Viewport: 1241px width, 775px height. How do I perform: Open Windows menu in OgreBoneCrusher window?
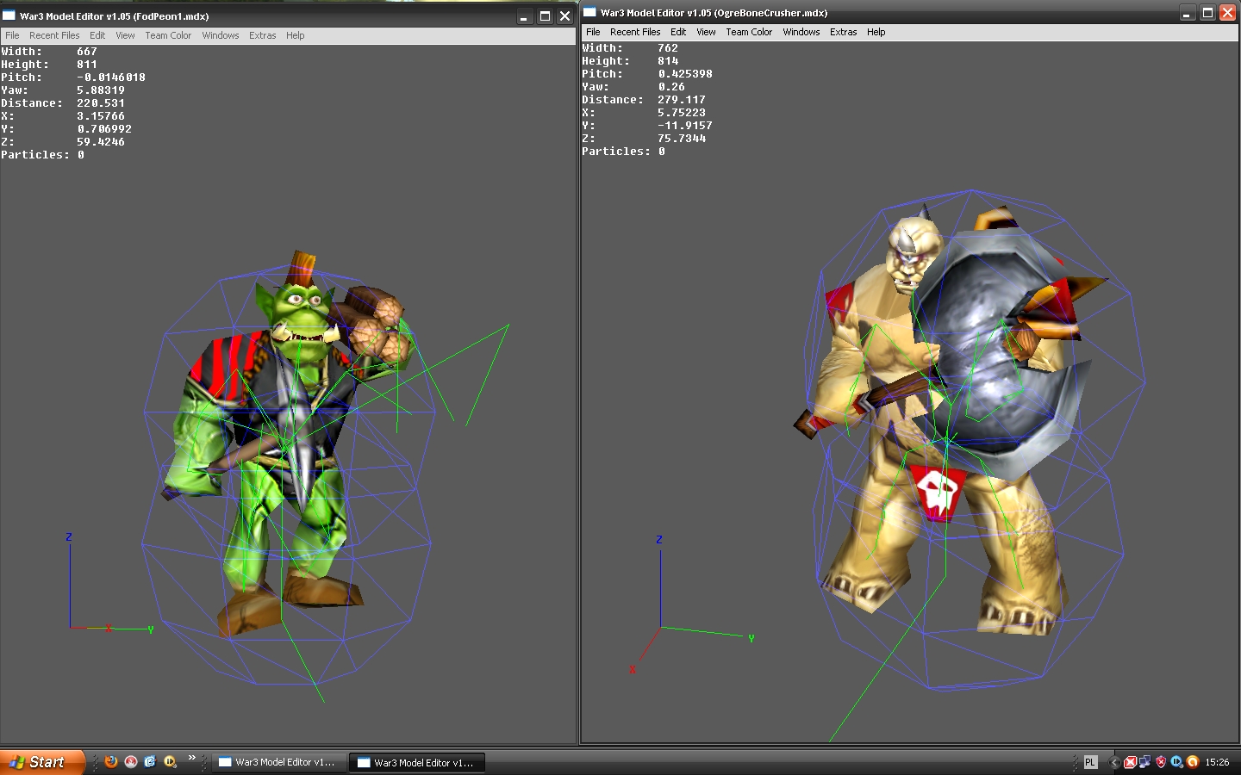801,32
